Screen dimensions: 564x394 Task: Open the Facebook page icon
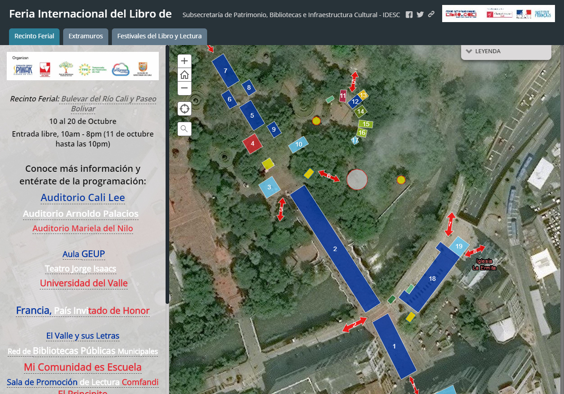[x=409, y=14]
